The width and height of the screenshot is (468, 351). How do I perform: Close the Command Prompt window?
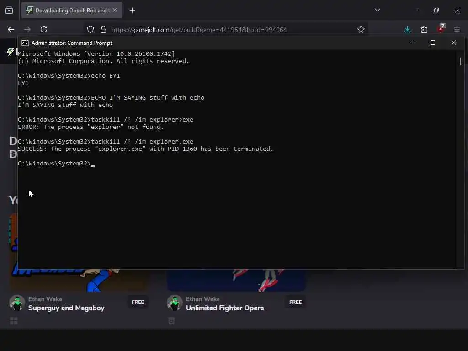[454, 43]
